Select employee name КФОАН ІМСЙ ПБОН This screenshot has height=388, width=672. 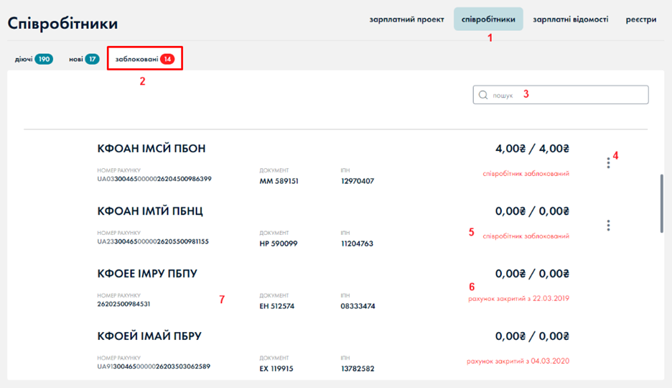(x=151, y=149)
